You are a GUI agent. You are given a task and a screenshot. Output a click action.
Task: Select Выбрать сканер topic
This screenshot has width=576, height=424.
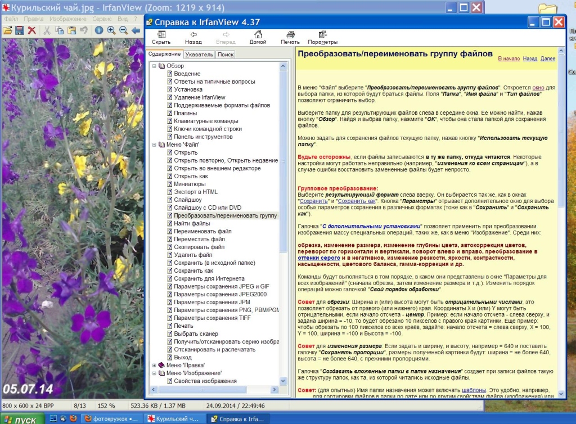click(196, 333)
